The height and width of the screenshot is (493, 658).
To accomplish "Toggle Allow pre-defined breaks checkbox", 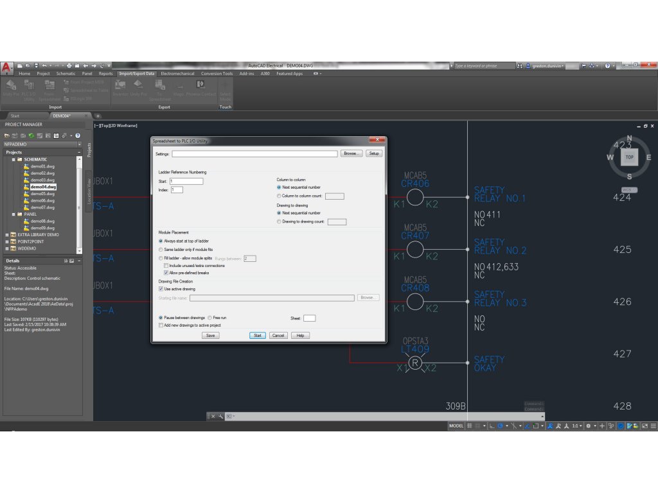I will pyautogui.click(x=166, y=273).
